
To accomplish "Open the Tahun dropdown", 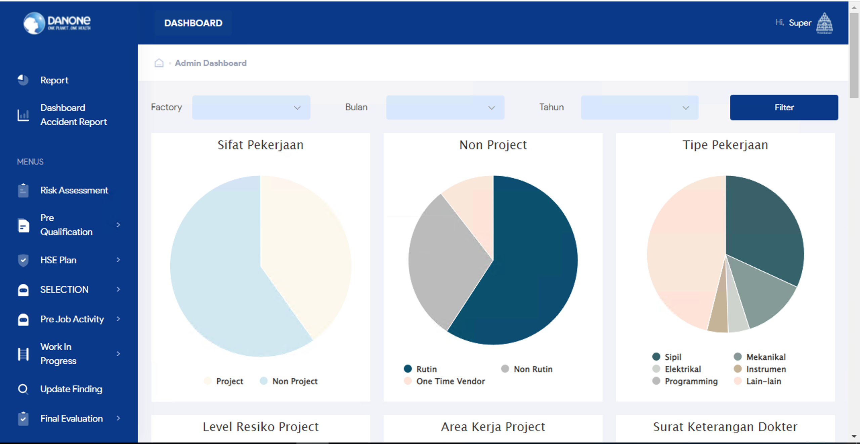I will (640, 107).
